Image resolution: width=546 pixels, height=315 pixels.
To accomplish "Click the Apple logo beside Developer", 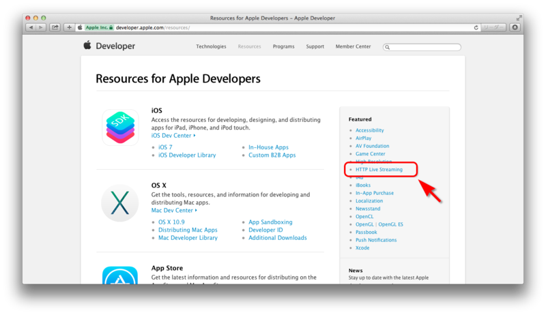I will 87,45.
